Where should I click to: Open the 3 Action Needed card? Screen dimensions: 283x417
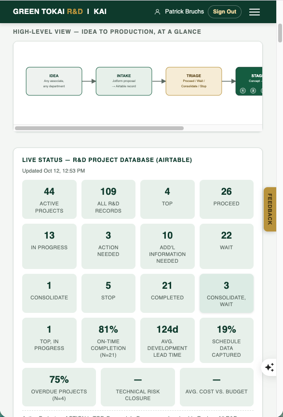coord(108,246)
